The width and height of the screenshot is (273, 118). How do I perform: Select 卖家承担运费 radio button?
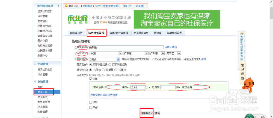[x=110, y=65]
